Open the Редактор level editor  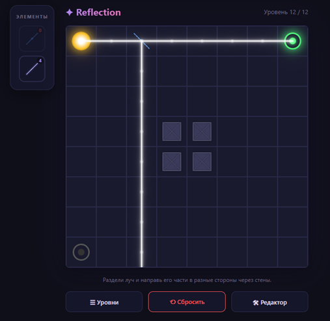(269, 302)
